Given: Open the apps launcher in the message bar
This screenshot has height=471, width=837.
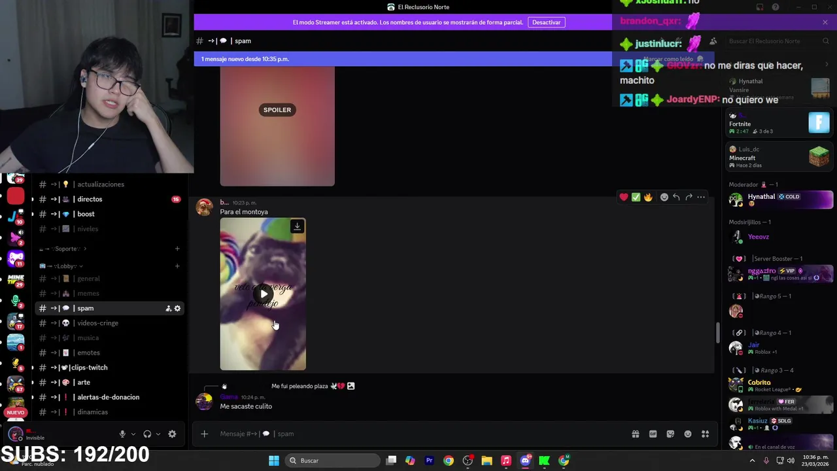Looking at the screenshot, I should pyautogui.click(x=705, y=434).
